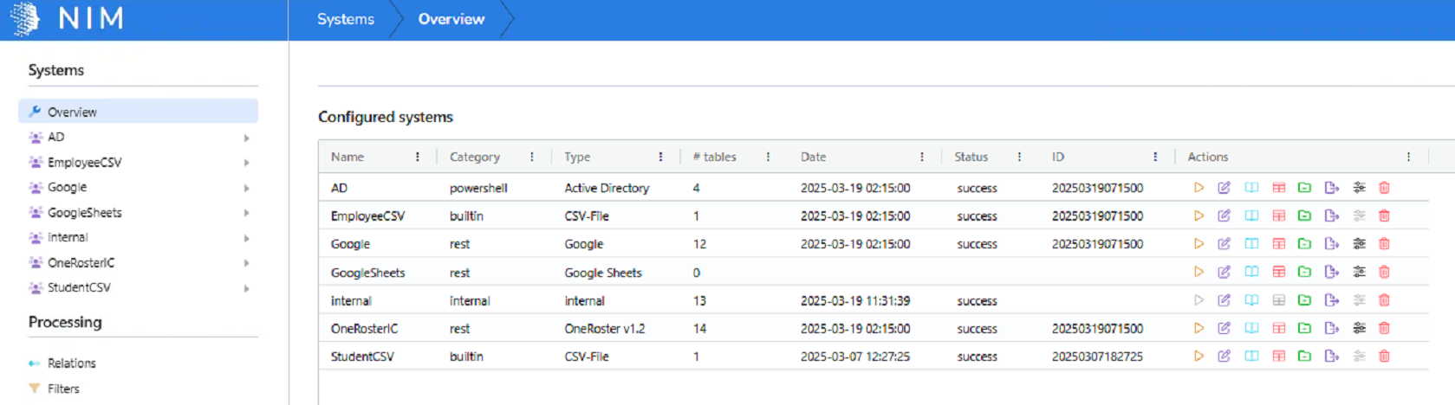Open book icon for StudentCSV row
The height and width of the screenshot is (405, 1455).
pyautogui.click(x=1251, y=356)
